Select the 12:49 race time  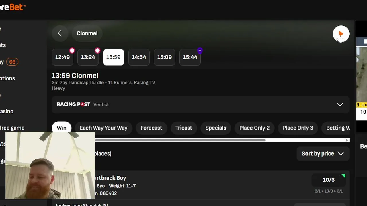pos(63,57)
